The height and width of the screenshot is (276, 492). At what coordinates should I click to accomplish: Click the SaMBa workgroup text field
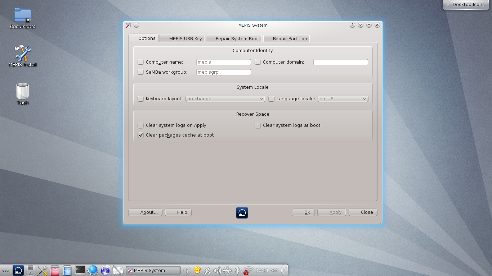(224, 72)
